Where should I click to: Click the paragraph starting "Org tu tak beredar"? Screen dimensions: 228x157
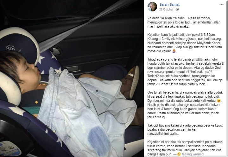coord(185,105)
